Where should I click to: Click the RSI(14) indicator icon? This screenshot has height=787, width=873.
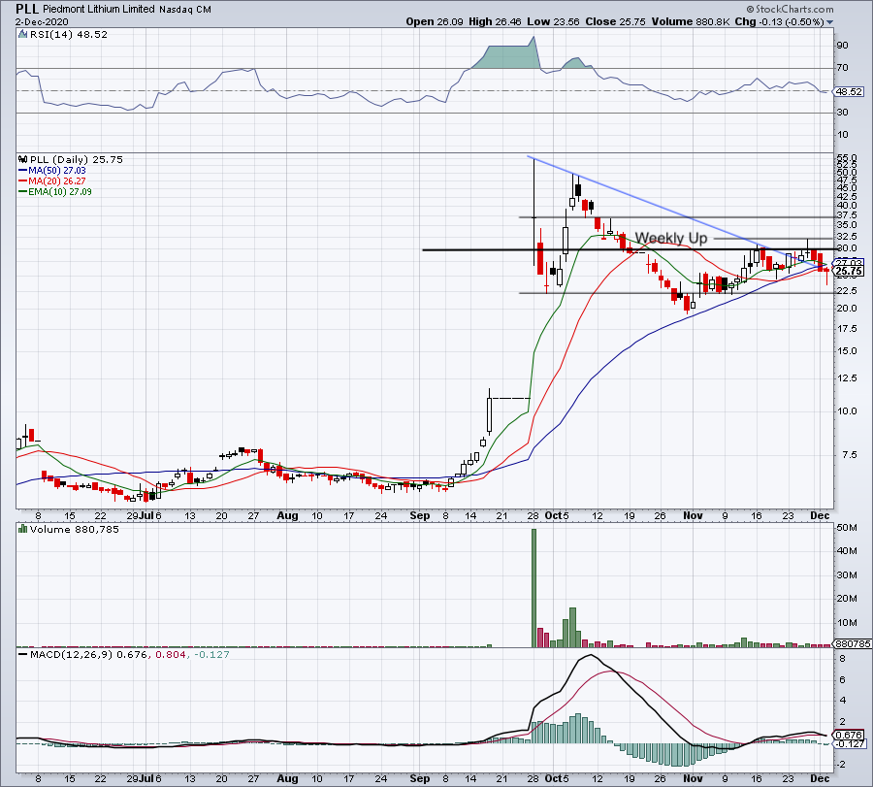23,34
